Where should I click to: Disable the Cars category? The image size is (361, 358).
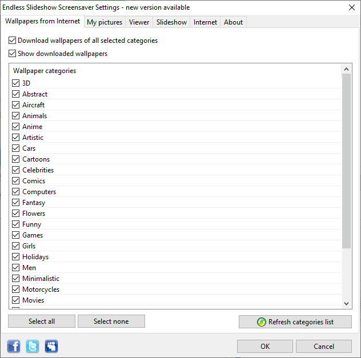[x=15, y=148]
